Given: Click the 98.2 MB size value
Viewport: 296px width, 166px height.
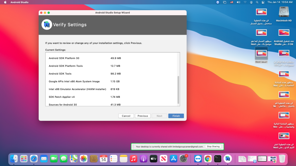Looking at the screenshot, I should pyautogui.click(x=116, y=73).
